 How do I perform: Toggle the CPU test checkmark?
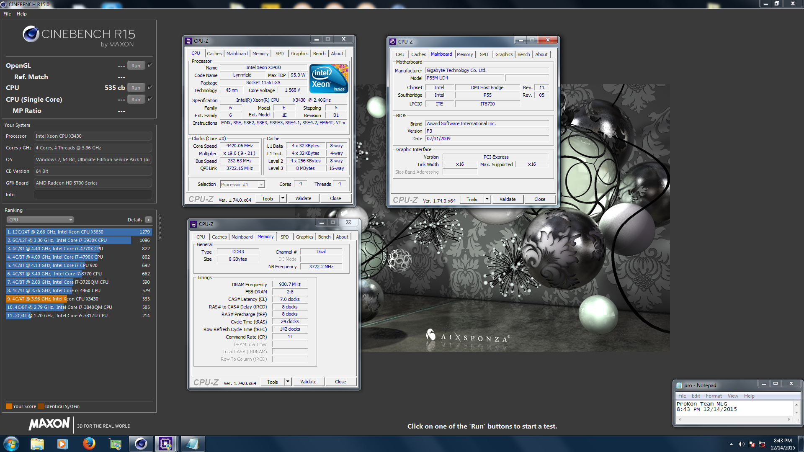pos(150,87)
